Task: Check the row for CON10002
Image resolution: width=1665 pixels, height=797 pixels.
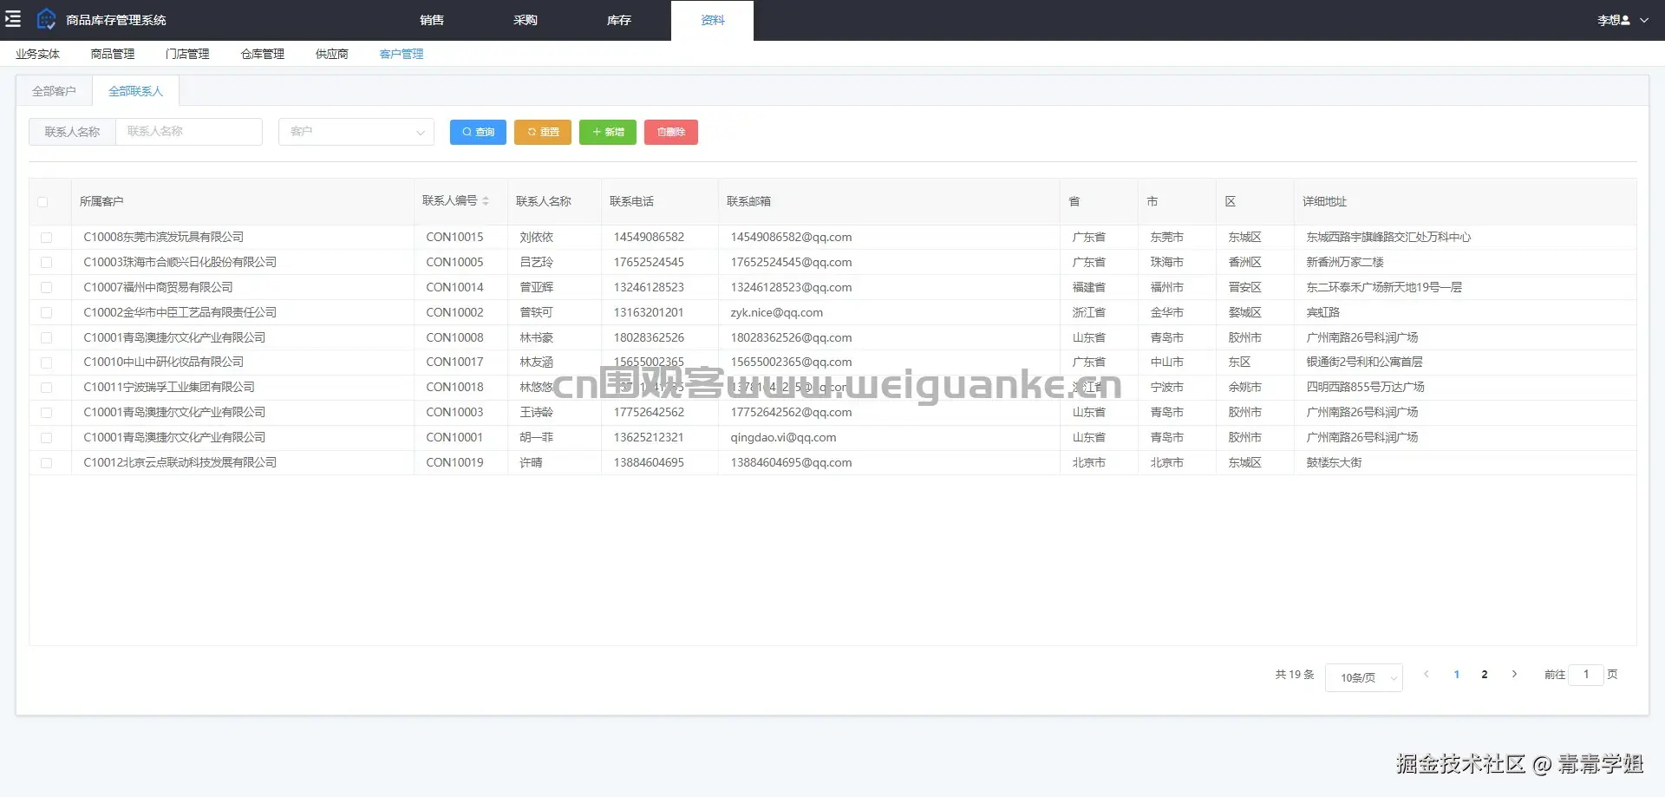Action: (x=47, y=313)
